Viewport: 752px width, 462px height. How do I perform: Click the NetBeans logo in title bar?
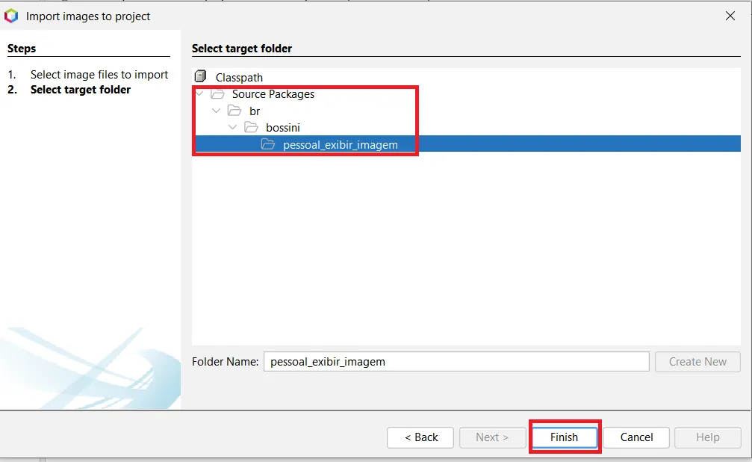point(11,16)
